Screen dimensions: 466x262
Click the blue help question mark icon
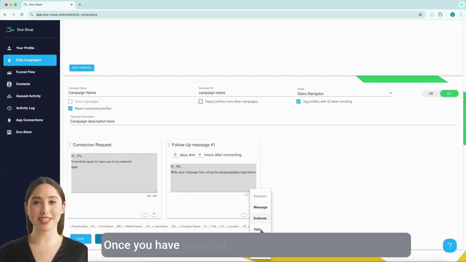click(450, 246)
